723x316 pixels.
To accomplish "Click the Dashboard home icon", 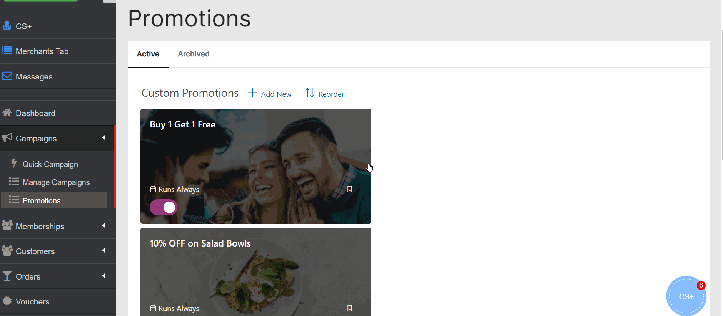I will coord(7,113).
